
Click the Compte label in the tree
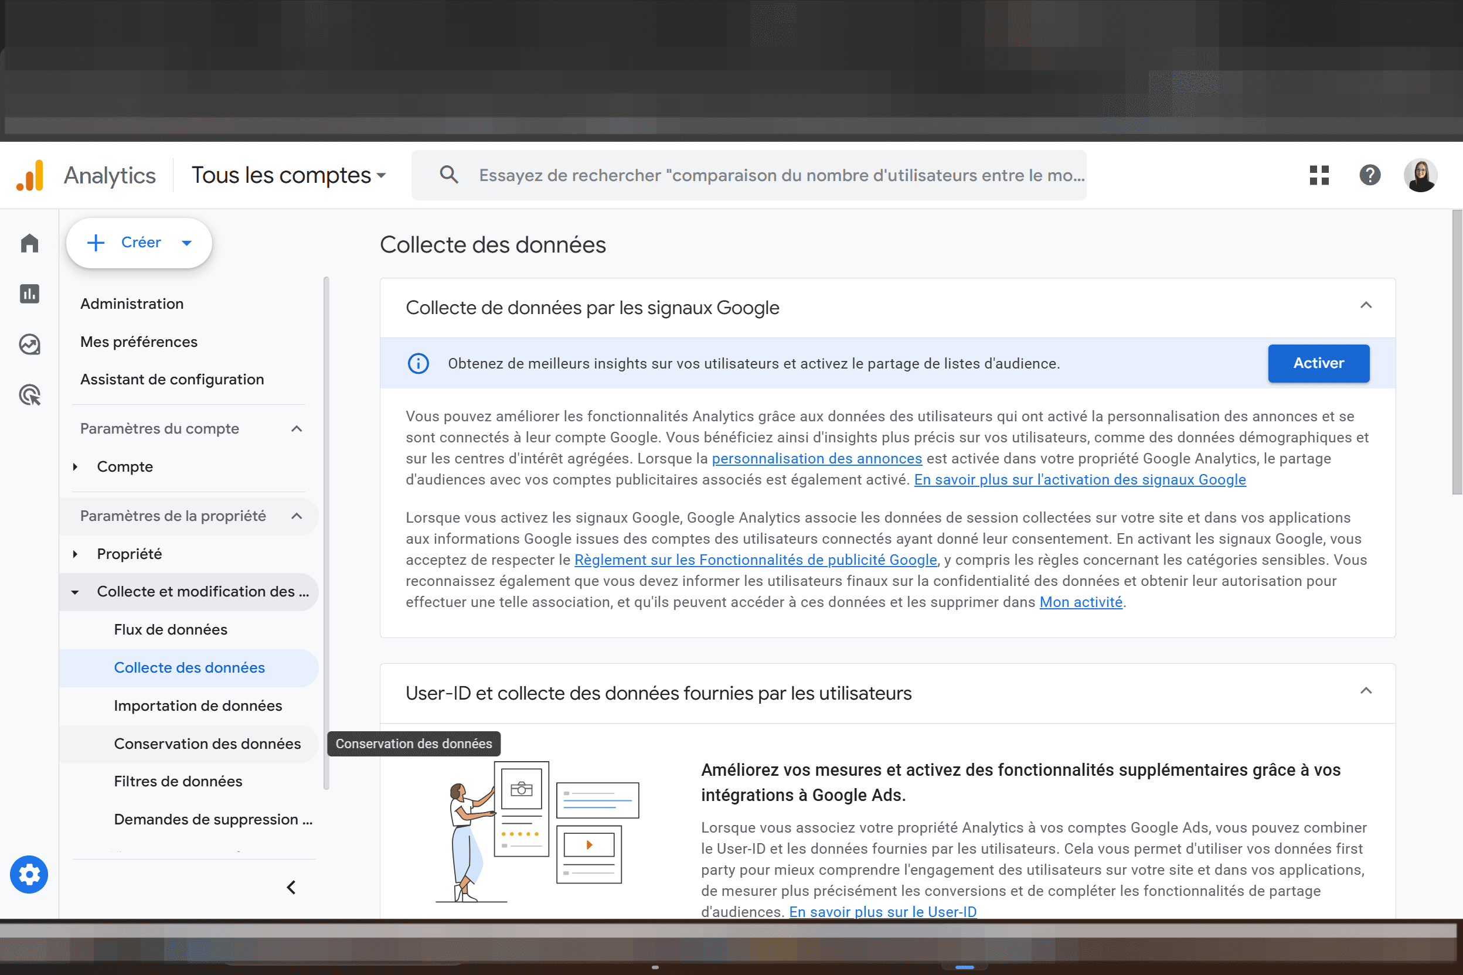coord(125,466)
